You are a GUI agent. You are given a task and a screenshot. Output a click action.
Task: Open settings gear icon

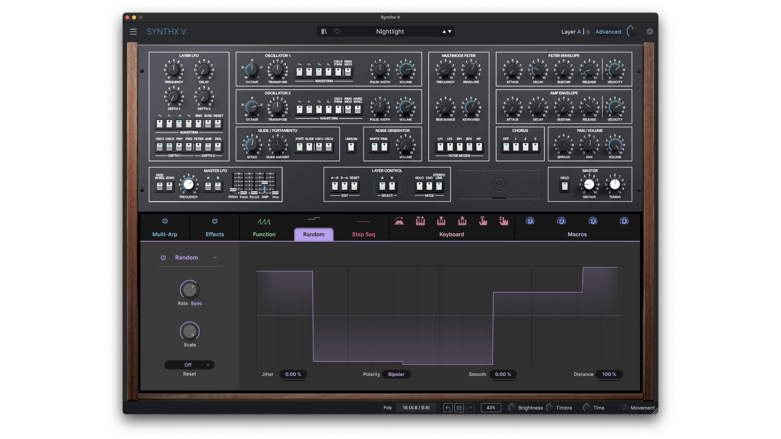650,31
